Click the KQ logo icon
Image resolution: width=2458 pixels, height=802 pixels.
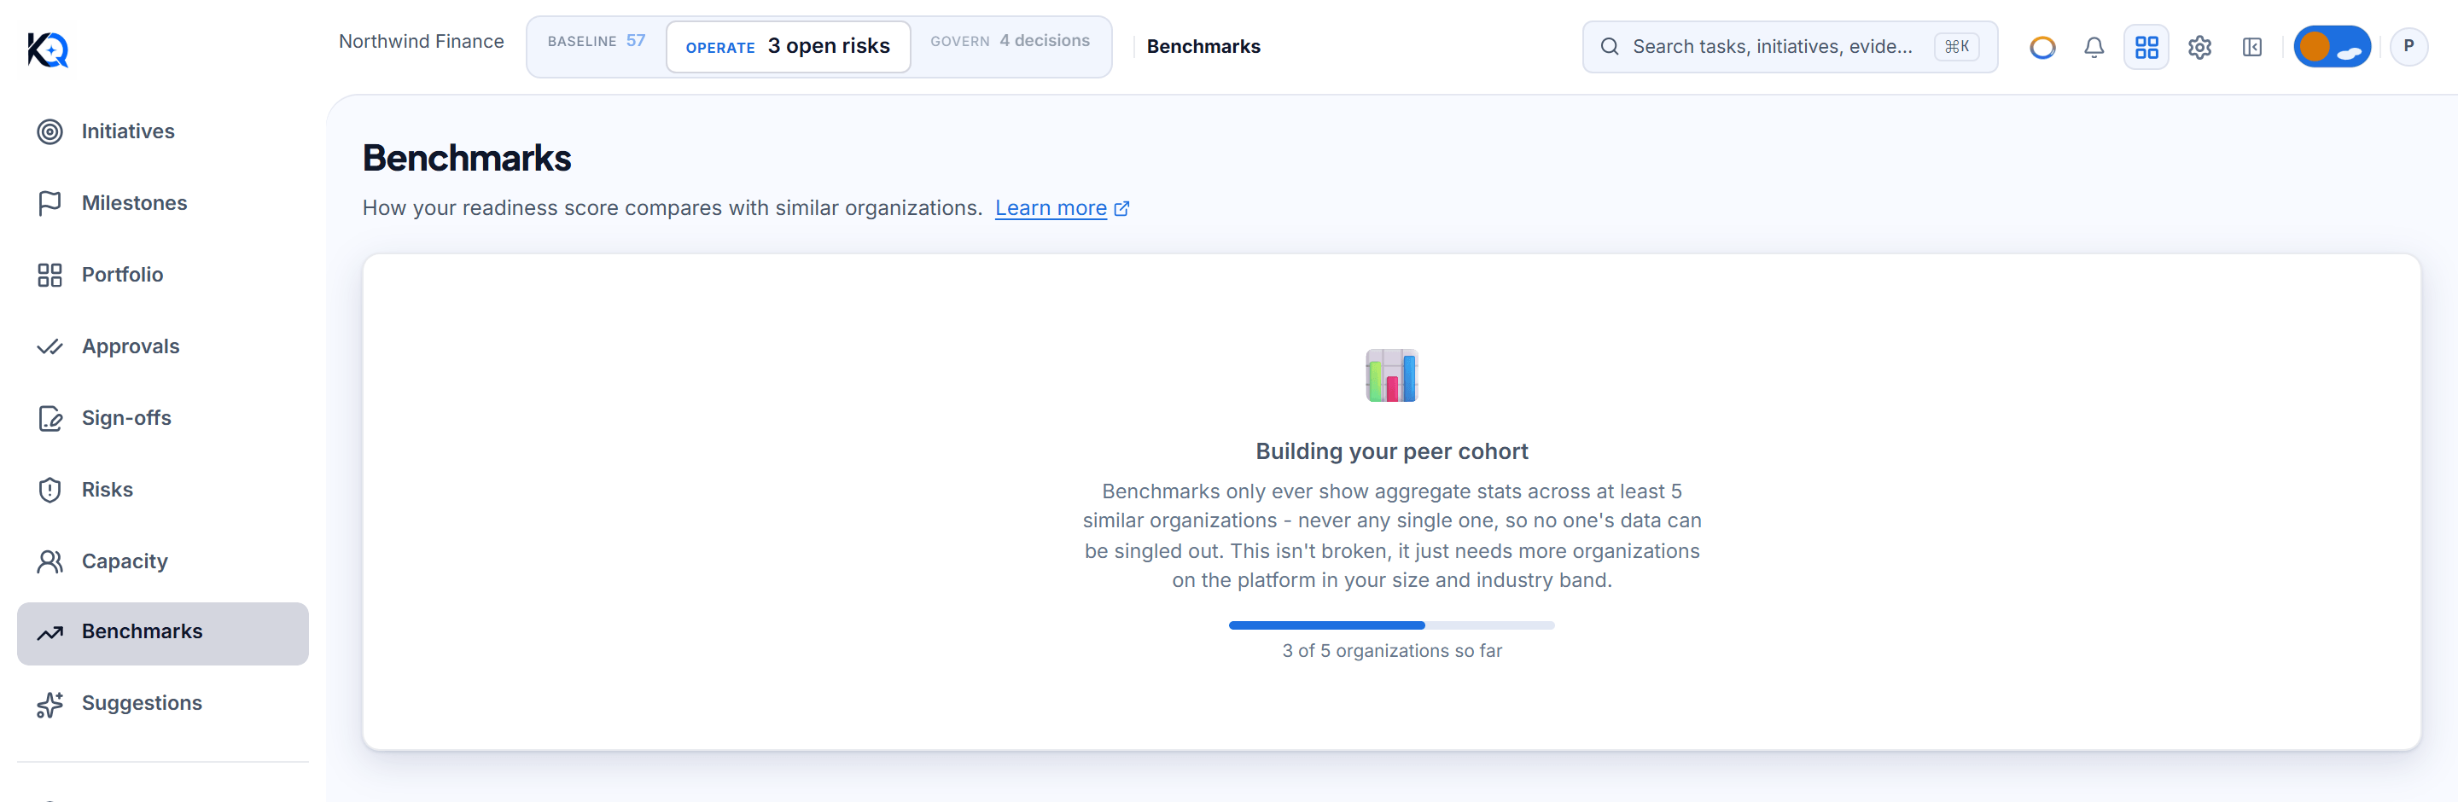click(48, 49)
